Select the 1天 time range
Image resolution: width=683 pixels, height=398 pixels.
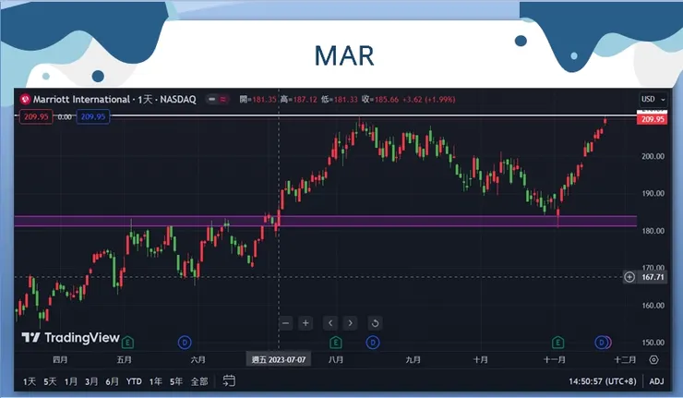(30, 381)
